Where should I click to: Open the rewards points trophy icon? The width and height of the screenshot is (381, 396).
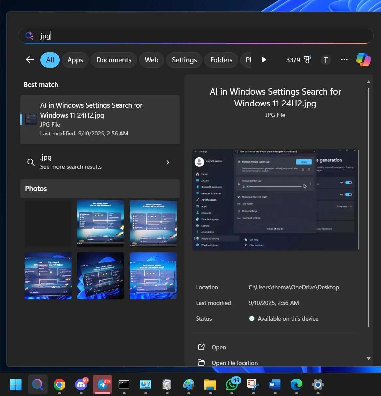(x=307, y=60)
